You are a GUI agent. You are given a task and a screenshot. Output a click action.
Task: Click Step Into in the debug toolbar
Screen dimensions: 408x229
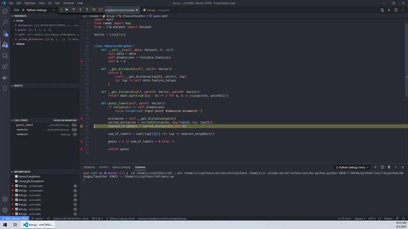[80, 10]
